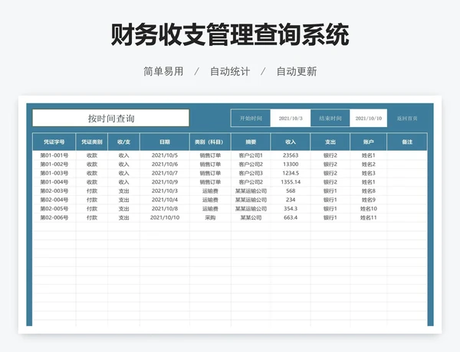Viewport: 460px width, 352px height.
Task: Click the 返回首页 link
Action: click(x=407, y=119)
